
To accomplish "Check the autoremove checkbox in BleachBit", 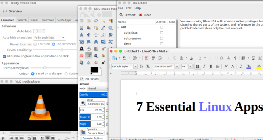I will [161, 38].
